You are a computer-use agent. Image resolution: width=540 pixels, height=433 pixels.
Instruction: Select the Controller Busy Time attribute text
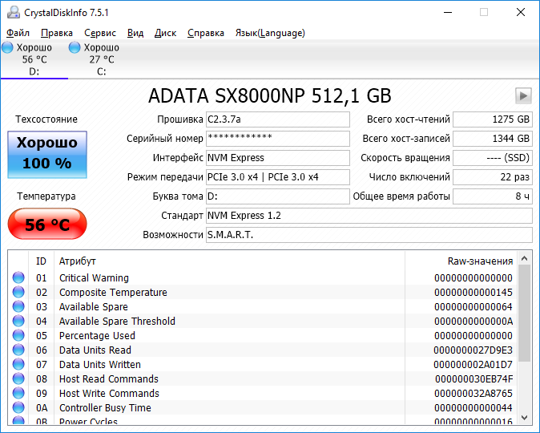coord(105,408)
